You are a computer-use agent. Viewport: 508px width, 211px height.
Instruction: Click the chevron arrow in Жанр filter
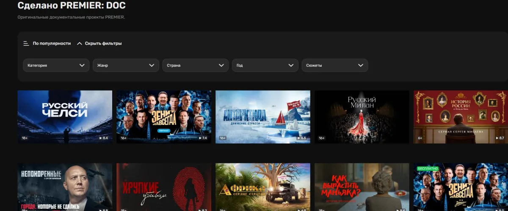(x=152, y=65)
